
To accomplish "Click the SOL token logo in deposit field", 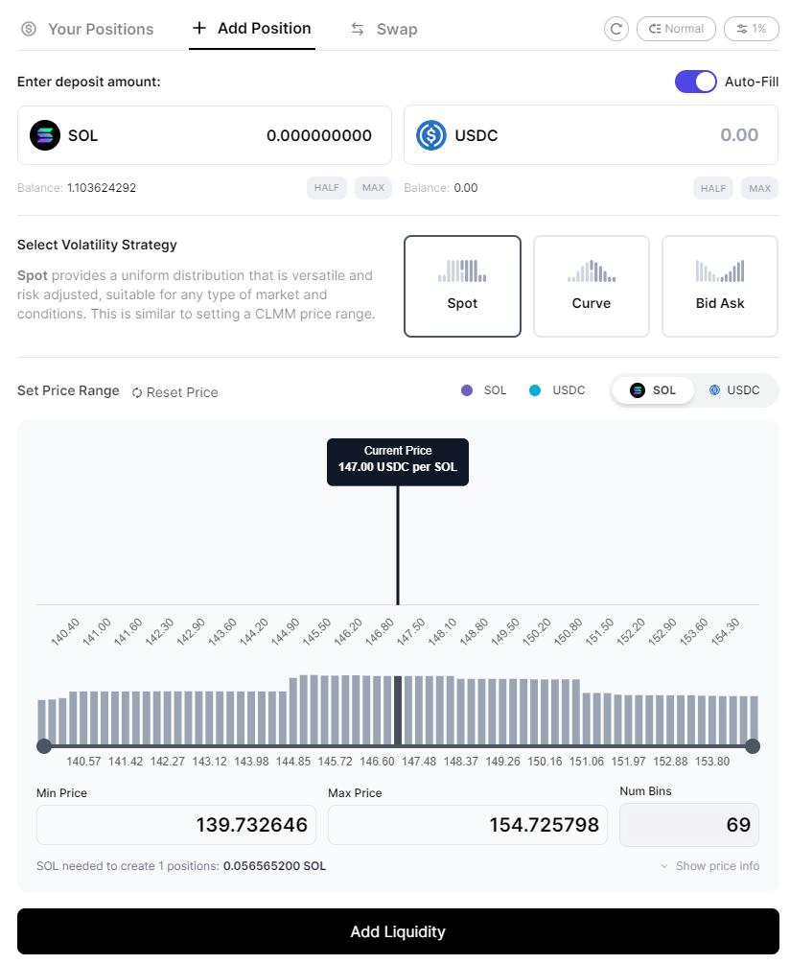I will pos(45,135).
